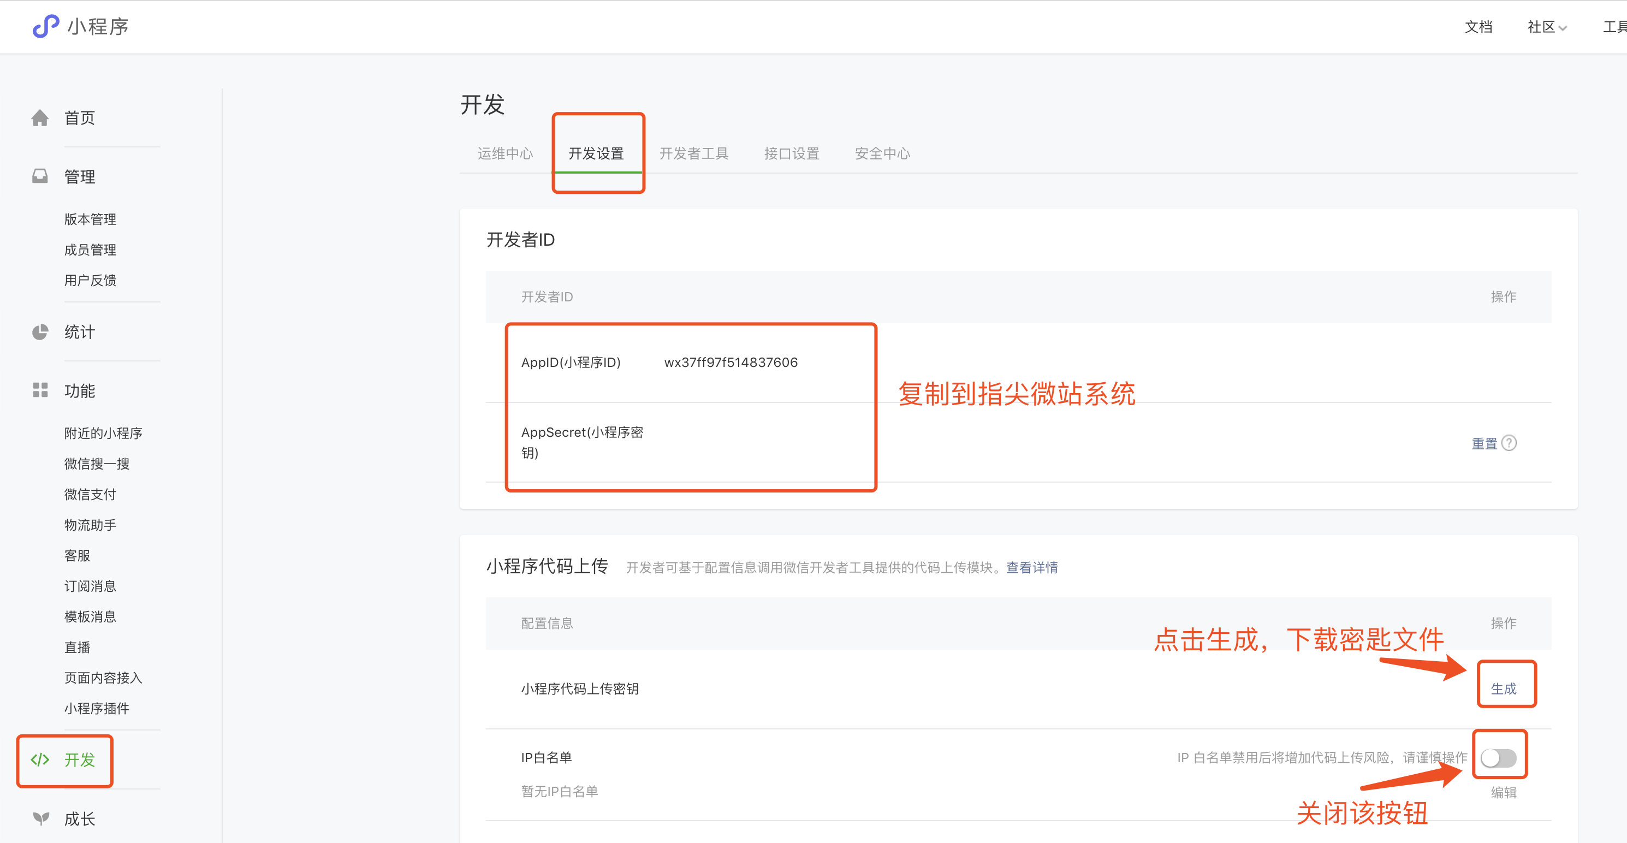
Task: Click the 暂无IP白名单 text
Action: click(x=559, y=791)
